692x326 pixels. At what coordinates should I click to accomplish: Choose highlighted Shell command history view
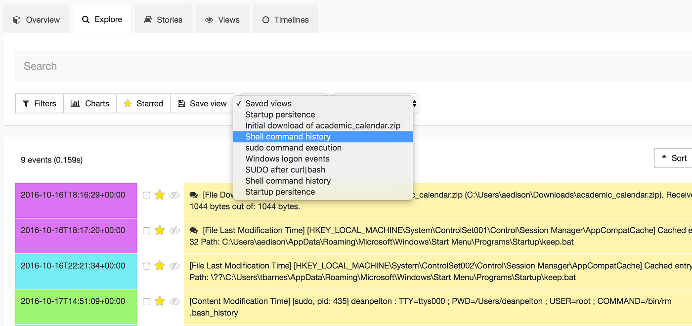click(x=288, y=137)
